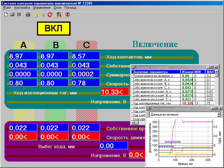The width and height of the screenshot is (224, 168).
Task: Click the Включение section heading
Action: (x=155, y=44)
